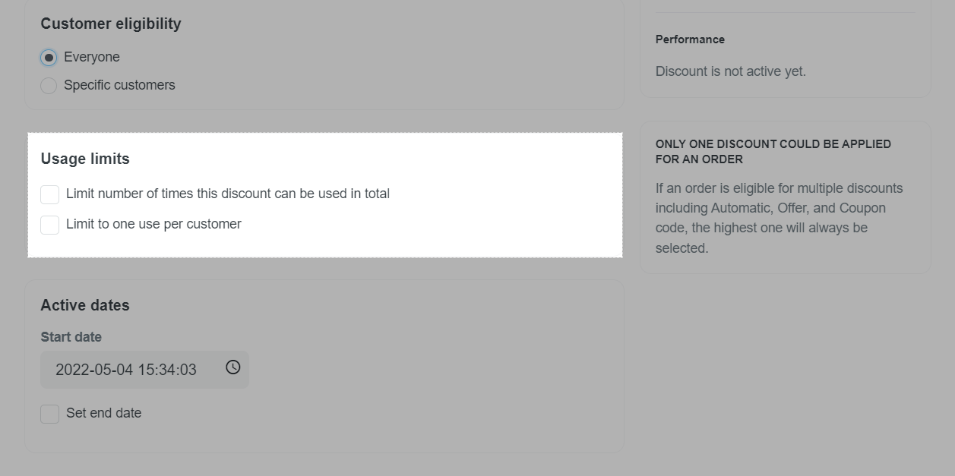Tick the total usage limit checkbox

[x=50, y=194]
